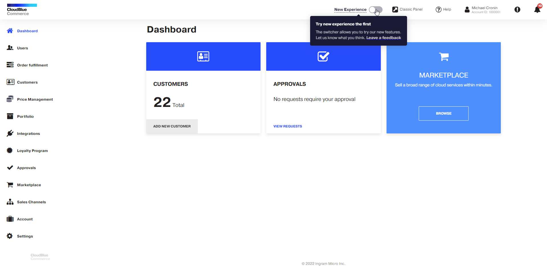Click the Dashboard page title
Image resolution: width=547 pixels, height=266 pixels.
(x=172, y=29)
